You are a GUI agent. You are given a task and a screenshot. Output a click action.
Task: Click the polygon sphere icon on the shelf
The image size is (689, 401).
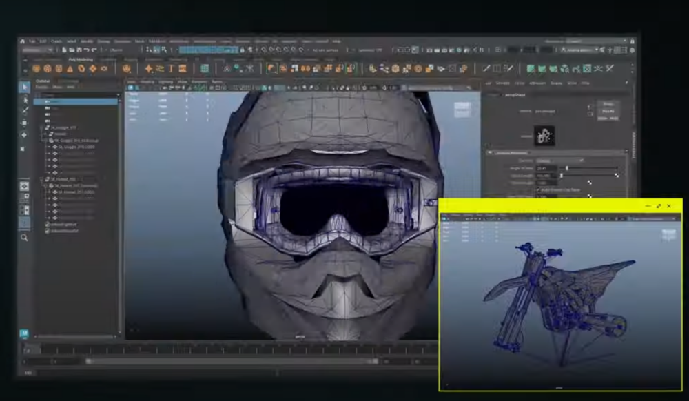37,68
